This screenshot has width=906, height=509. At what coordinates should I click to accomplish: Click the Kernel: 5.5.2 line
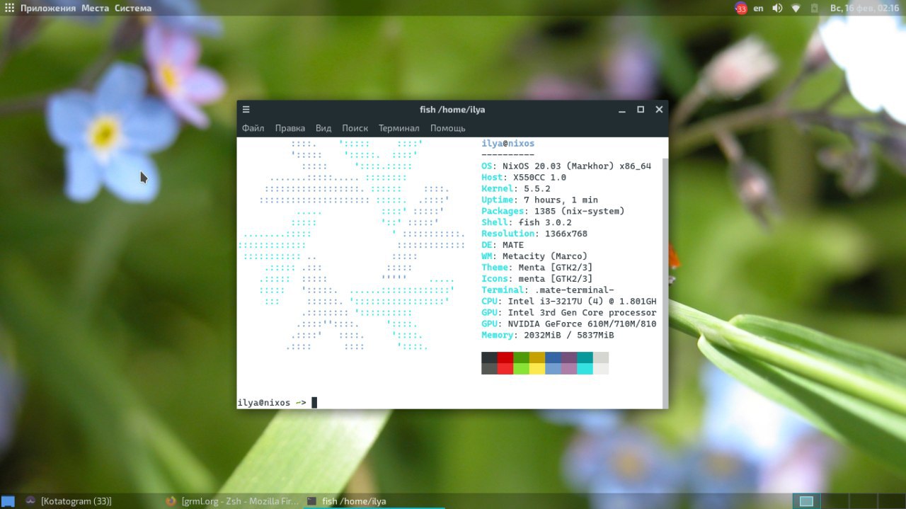click(x=516, y=189)
